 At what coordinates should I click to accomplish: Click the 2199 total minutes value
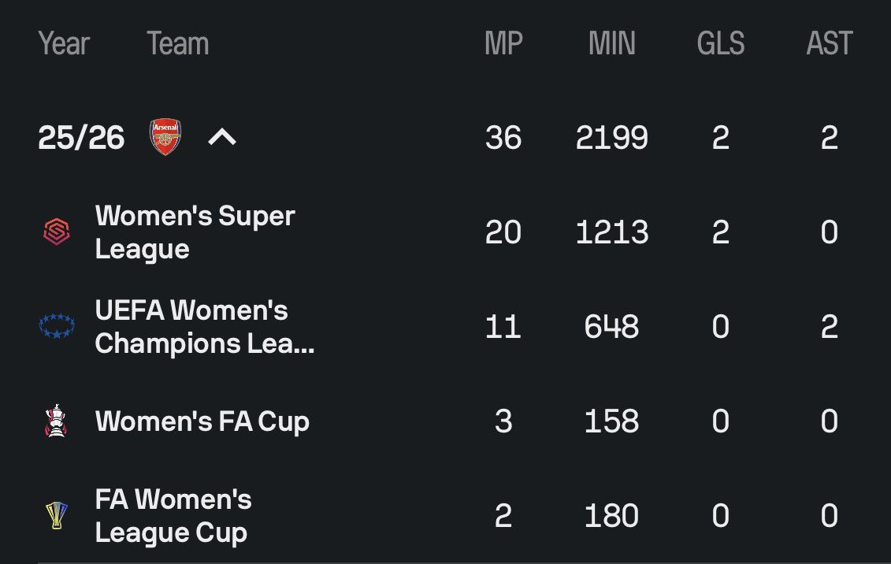(x=612, y=137)
